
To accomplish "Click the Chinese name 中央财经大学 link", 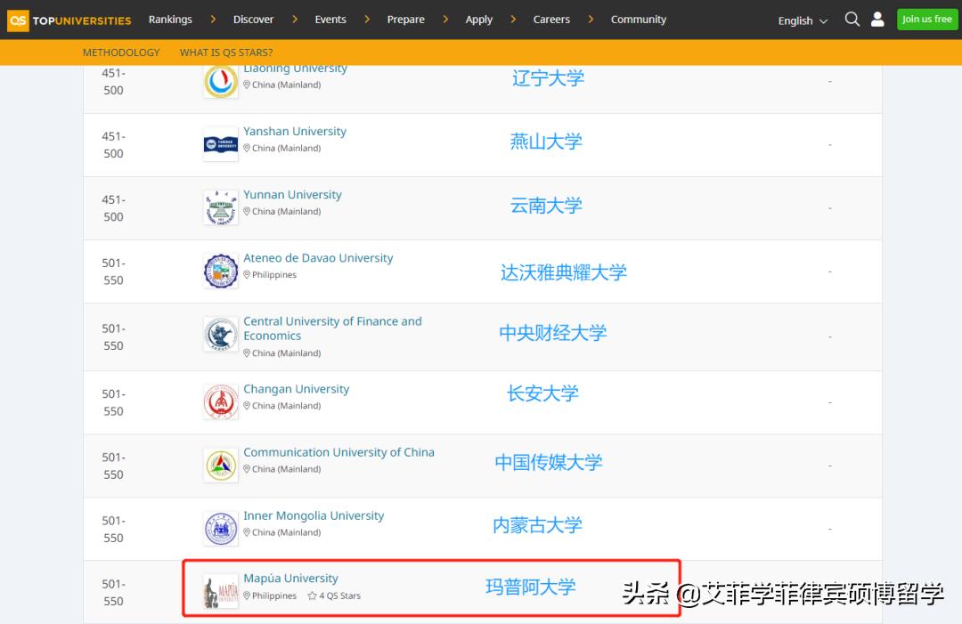I will 551,332.
